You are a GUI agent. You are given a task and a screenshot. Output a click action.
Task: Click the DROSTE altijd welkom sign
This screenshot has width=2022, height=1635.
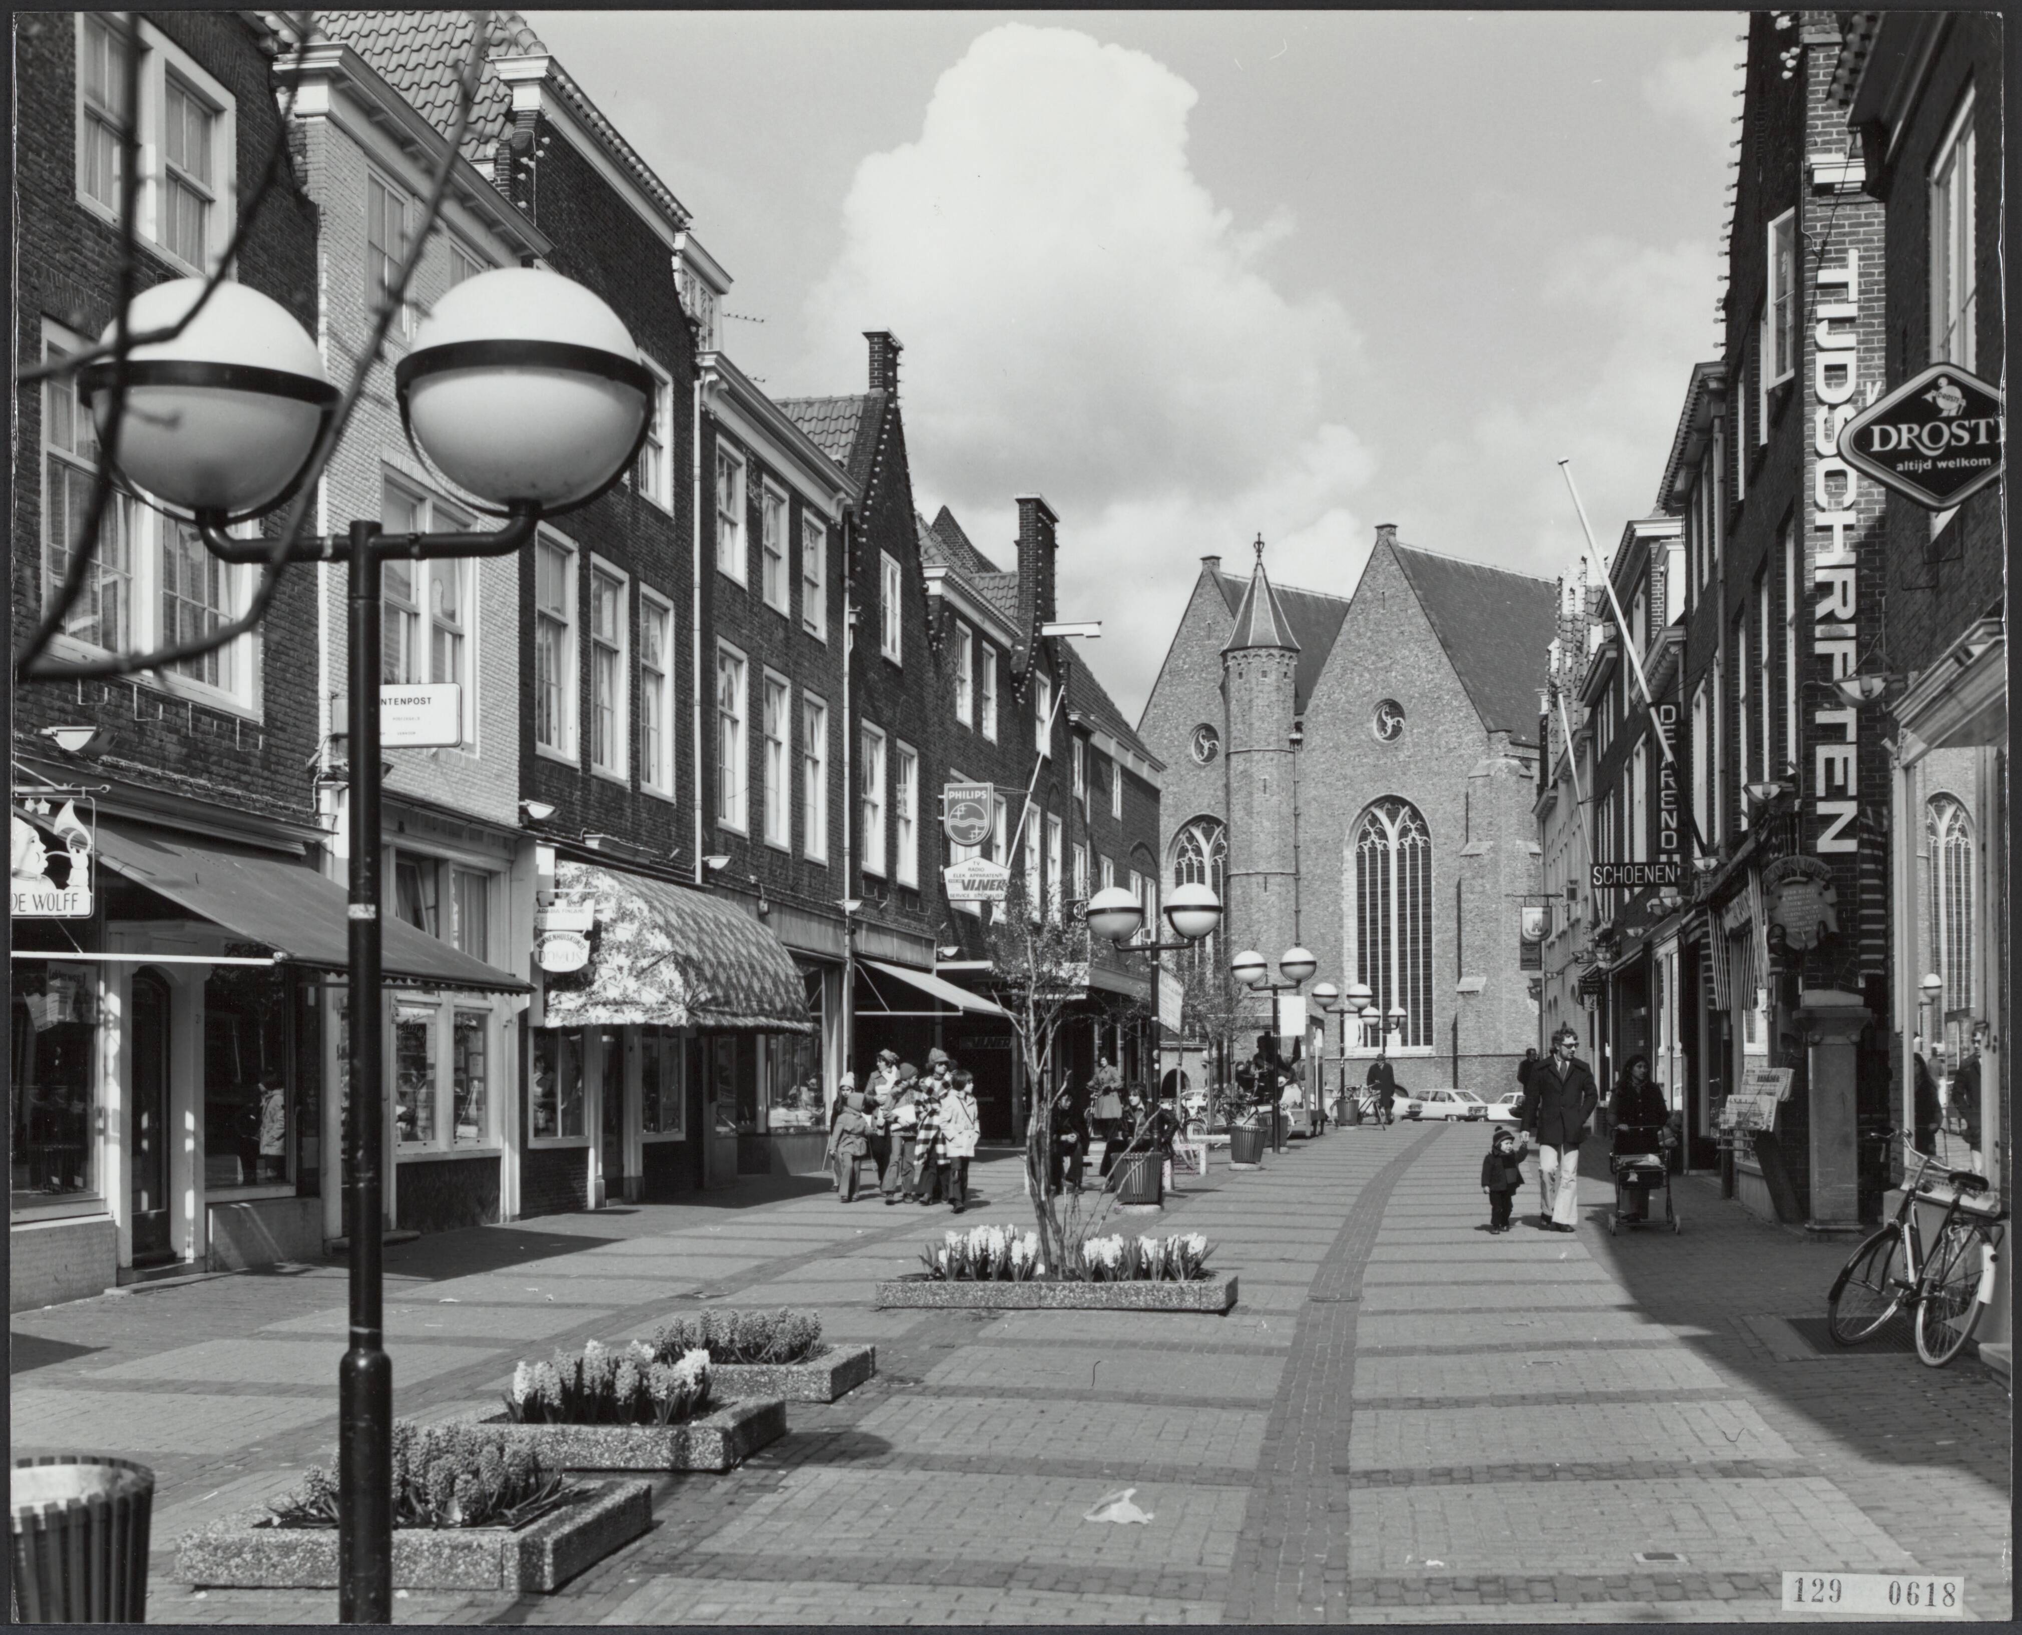tap(1923, 437)
